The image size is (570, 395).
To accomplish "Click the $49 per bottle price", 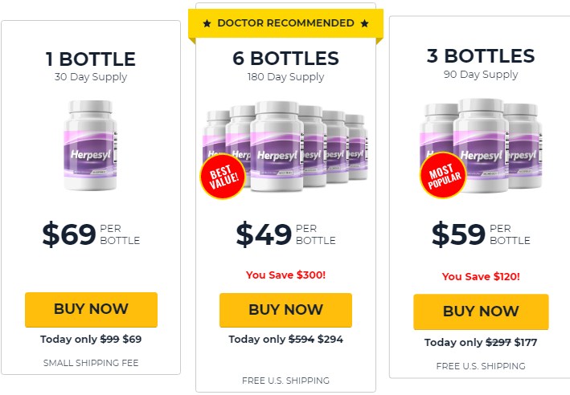I will coord(285,234).
